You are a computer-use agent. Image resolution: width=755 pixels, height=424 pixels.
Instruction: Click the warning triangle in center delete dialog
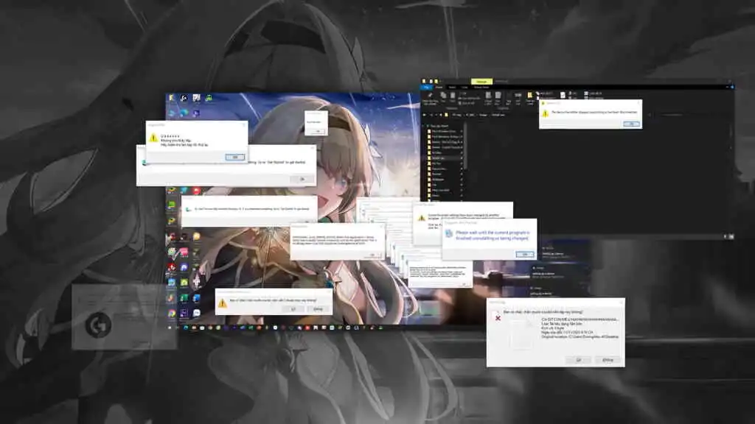point(222,303)
